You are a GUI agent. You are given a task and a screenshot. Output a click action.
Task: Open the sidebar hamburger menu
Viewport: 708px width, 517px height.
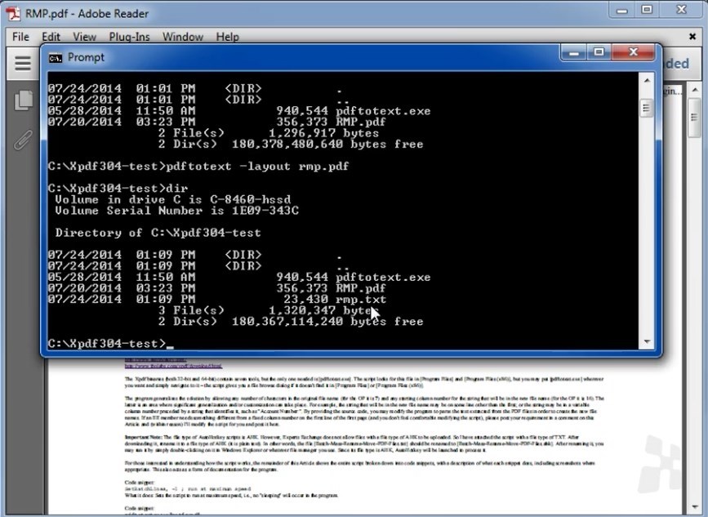(x=21, y=64)
